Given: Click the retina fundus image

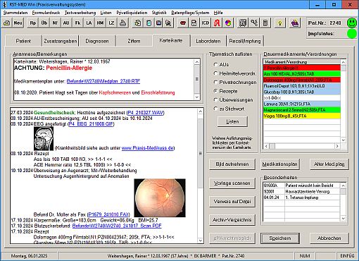Looking at the screenshot, I should (160, 198).
